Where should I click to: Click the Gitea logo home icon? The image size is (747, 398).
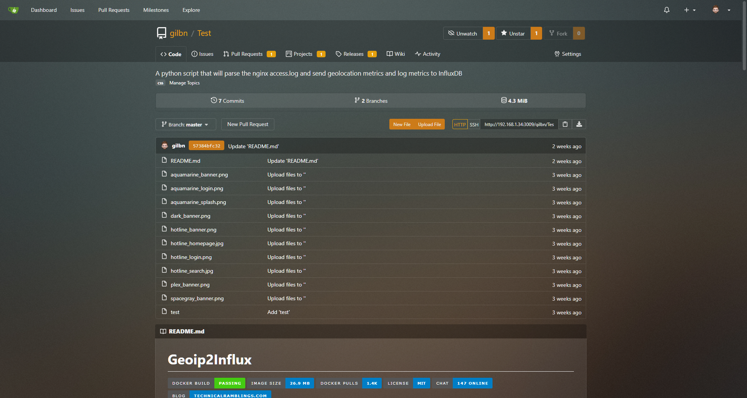(x=13, y=10)
